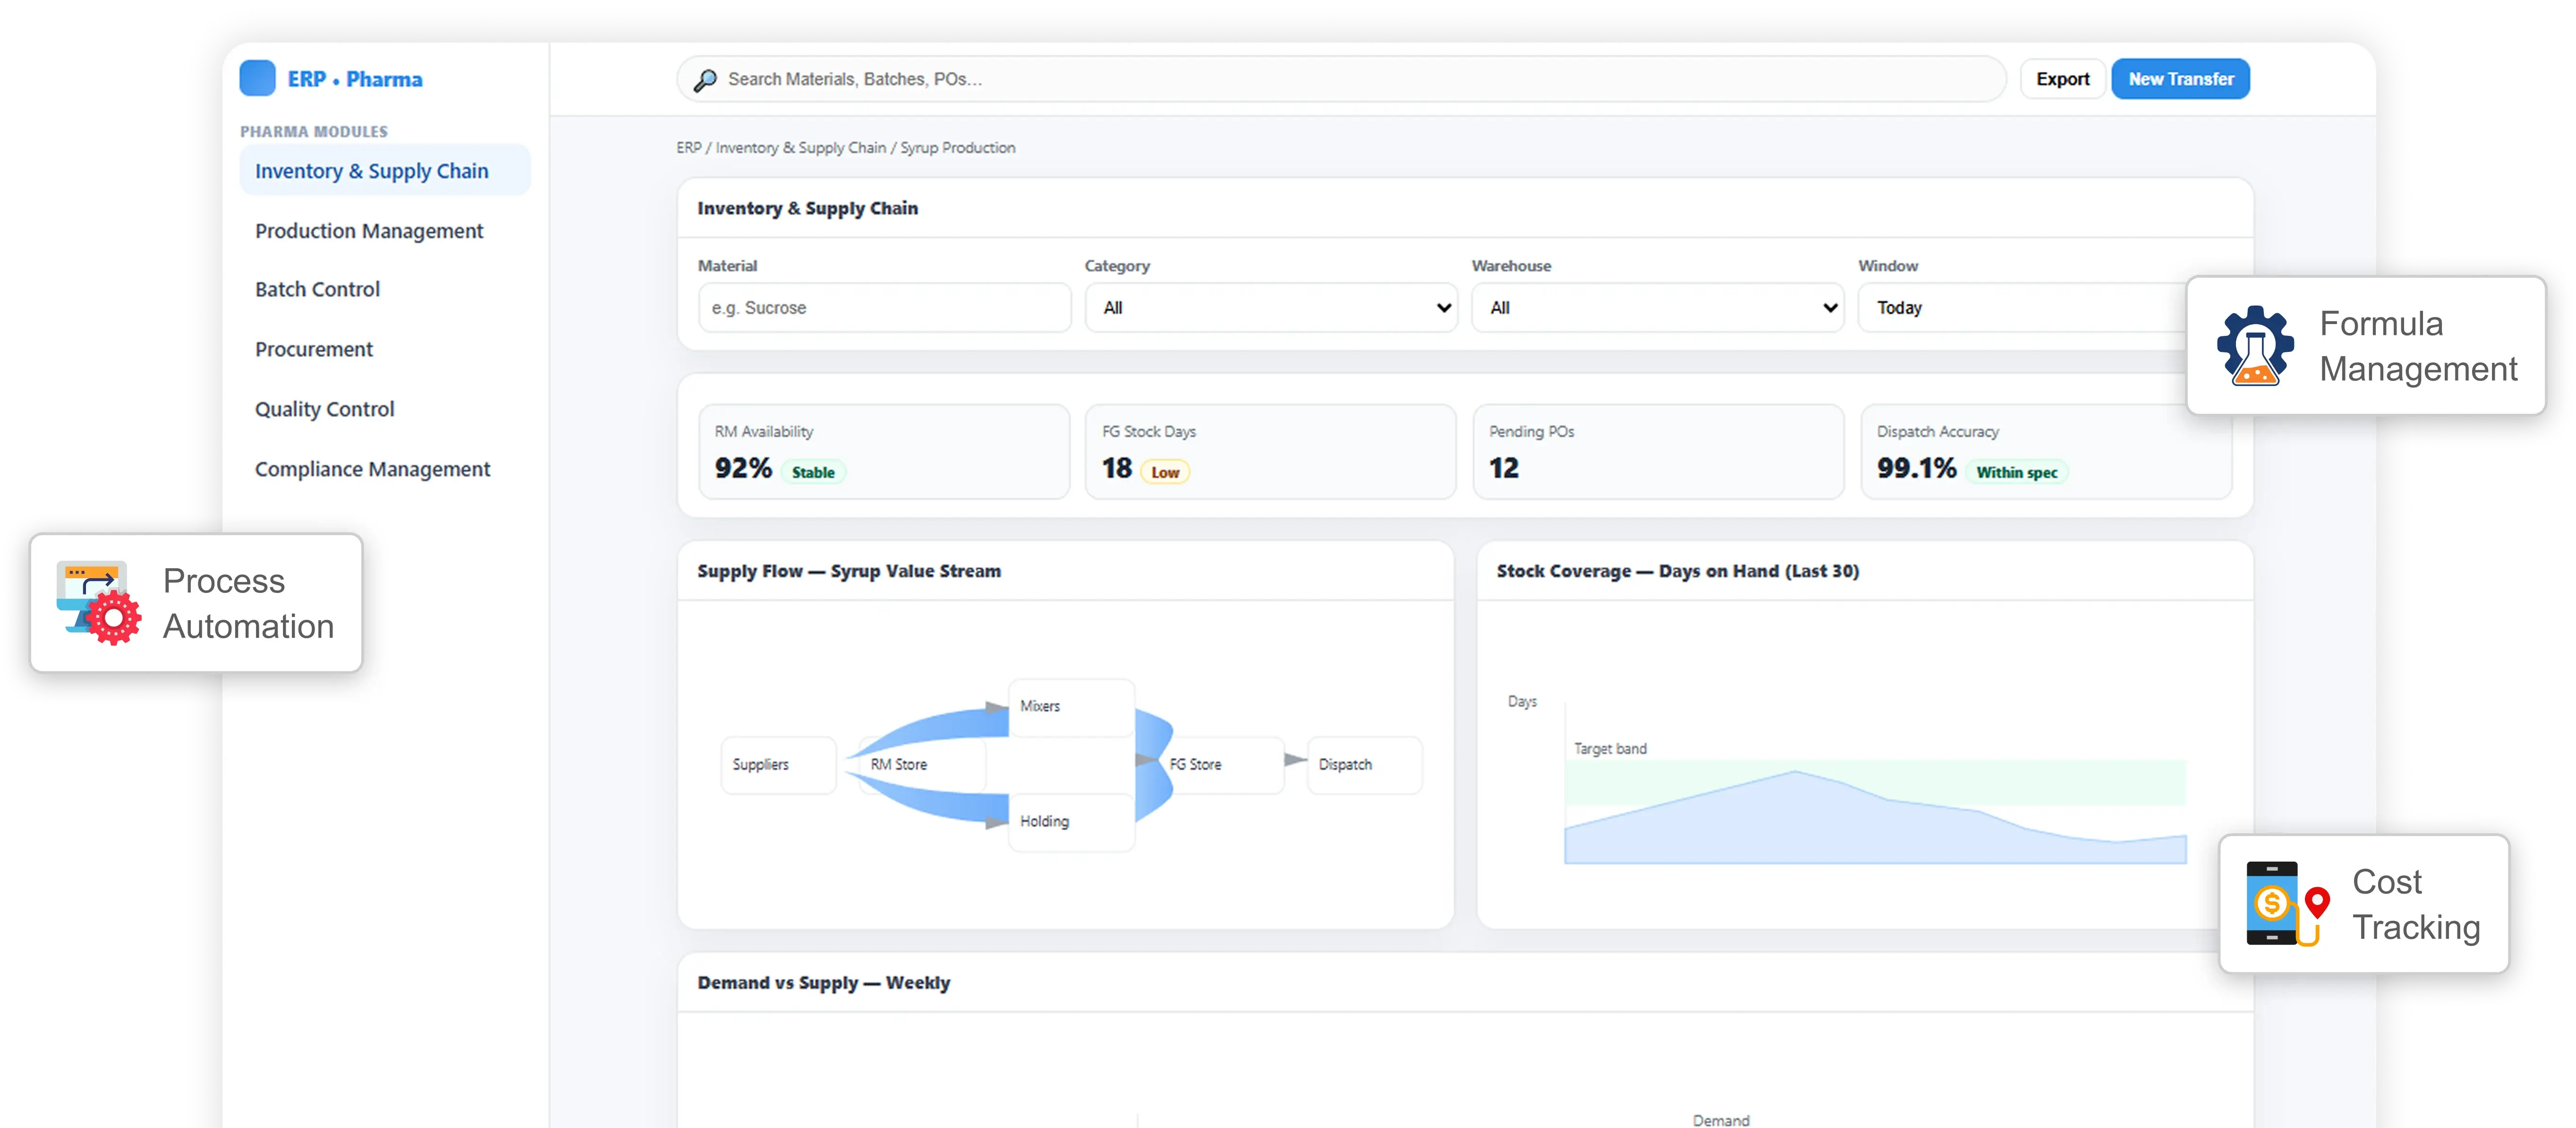Click the New Transfer button
Screen dimensions: 2576x1128
2180,79
